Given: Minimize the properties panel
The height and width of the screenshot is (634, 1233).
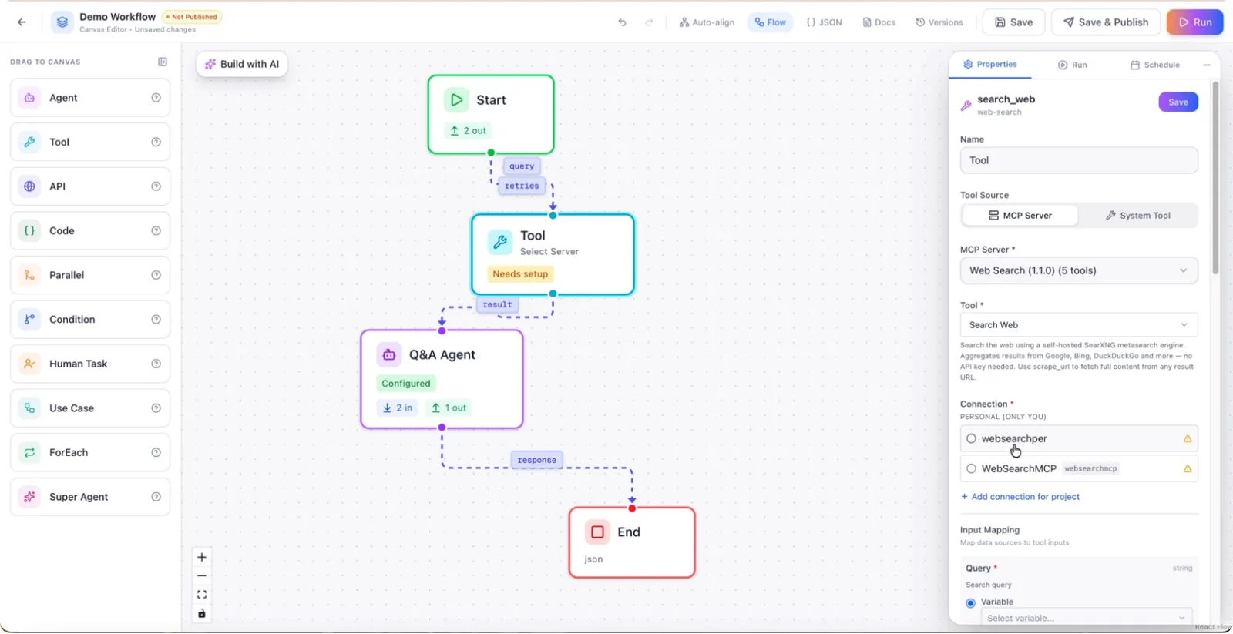Looking at the screenshot, I should coord(1207,65).
